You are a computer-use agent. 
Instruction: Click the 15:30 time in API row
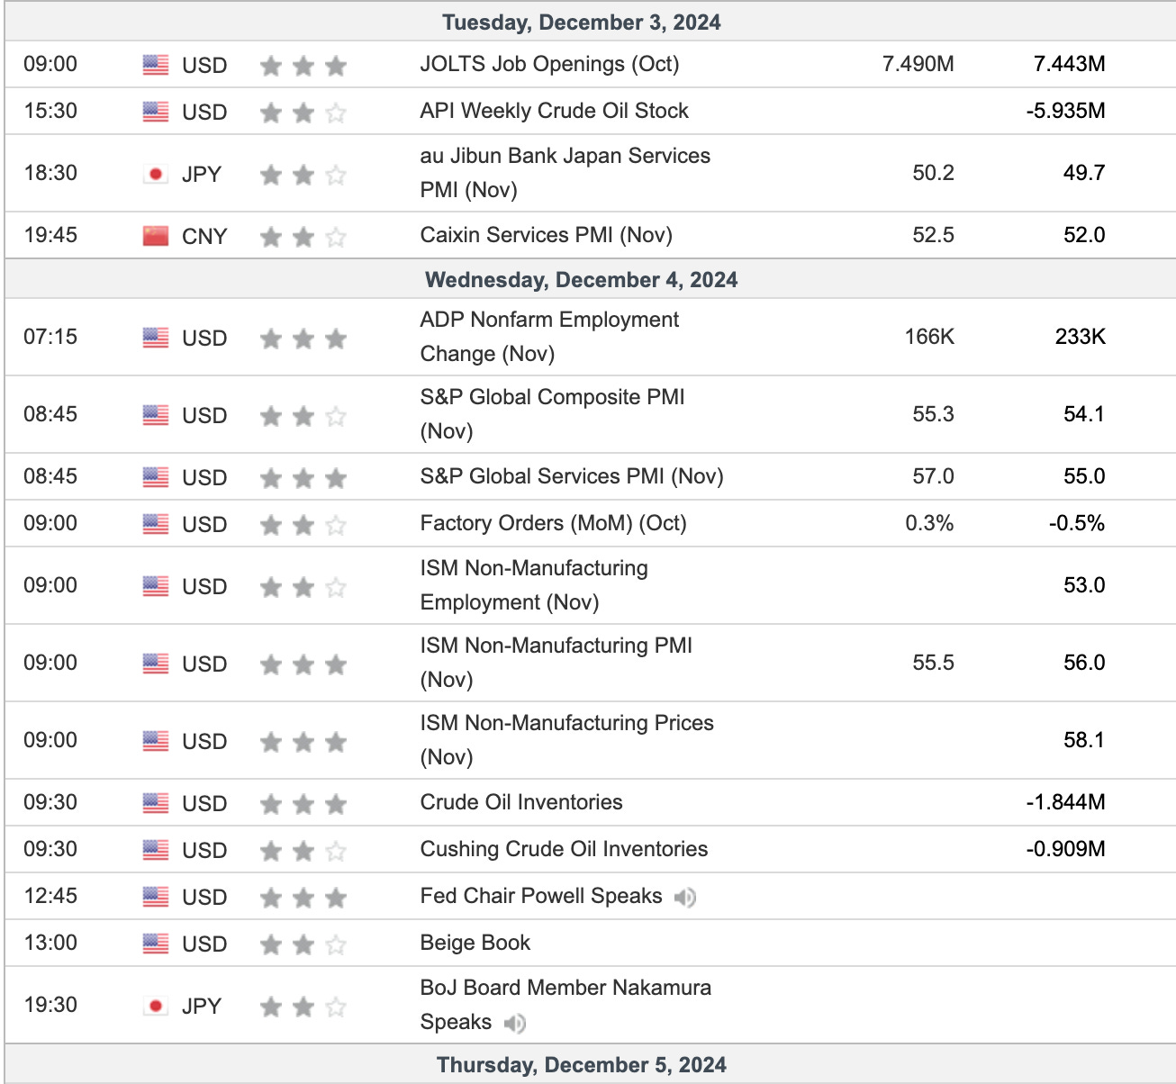(50, 111)
